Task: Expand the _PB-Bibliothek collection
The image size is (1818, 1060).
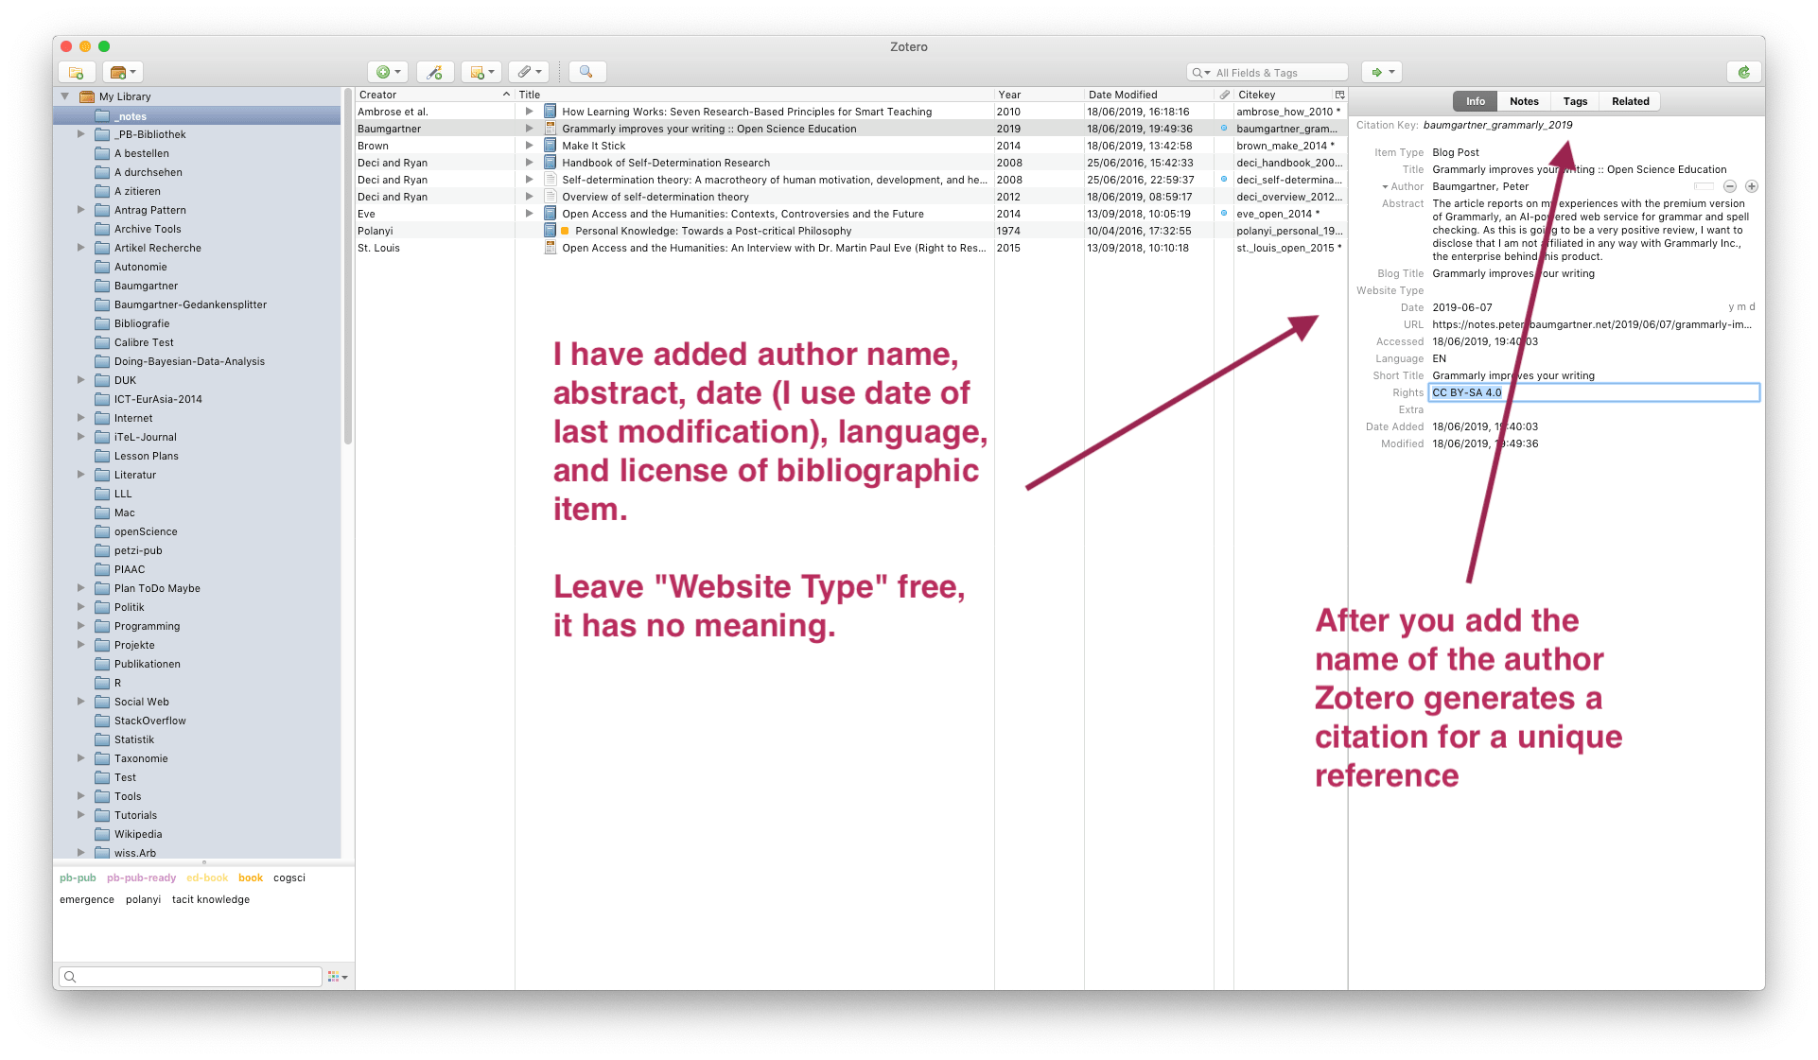Action: click(81, 134)
